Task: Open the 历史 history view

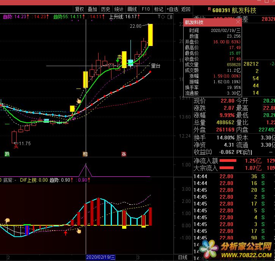Action: [x=105, y=9]
